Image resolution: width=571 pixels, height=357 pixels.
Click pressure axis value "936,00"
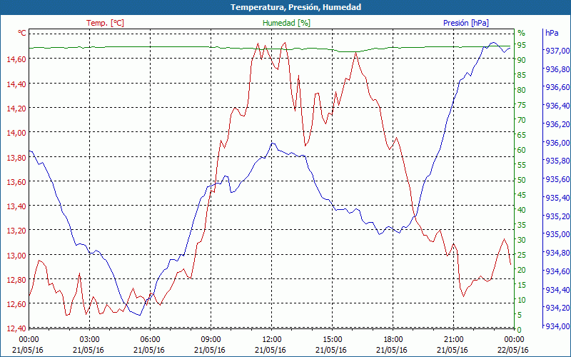click(557, 143)
